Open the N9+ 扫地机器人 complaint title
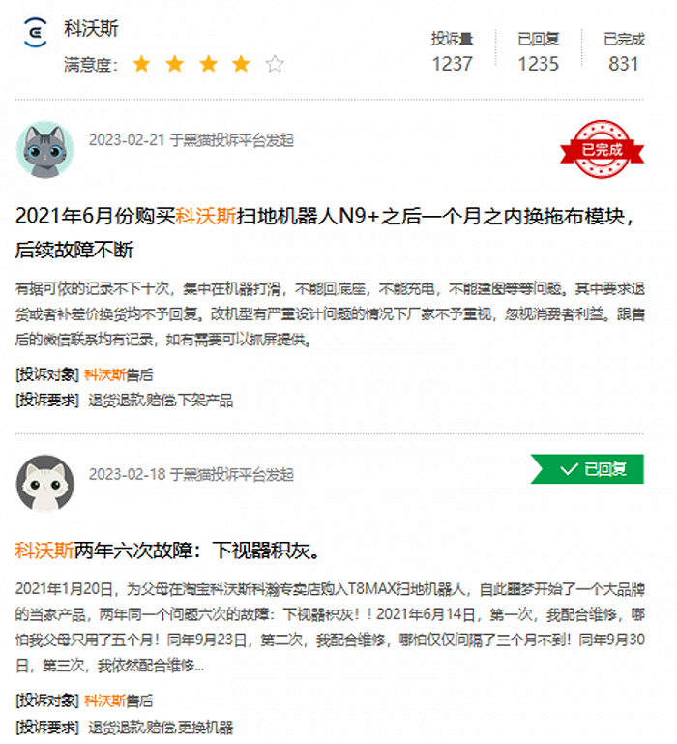The image size is (677, 744). coord(324,233)
